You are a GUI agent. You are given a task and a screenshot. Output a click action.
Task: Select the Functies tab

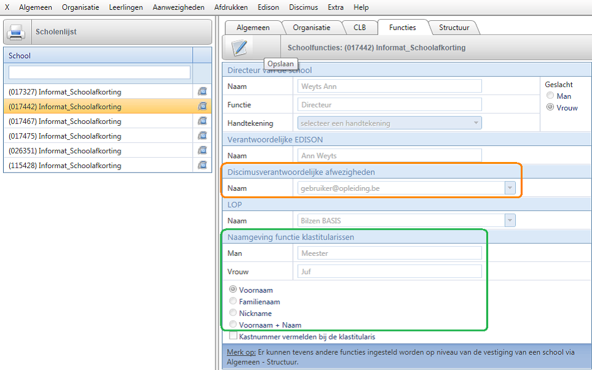[402, 28]
